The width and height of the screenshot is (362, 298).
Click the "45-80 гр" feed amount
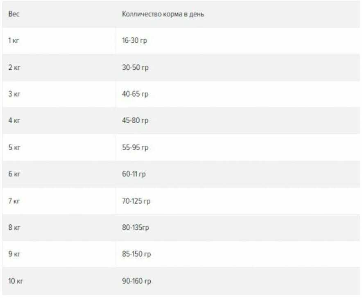click(135, 121)
